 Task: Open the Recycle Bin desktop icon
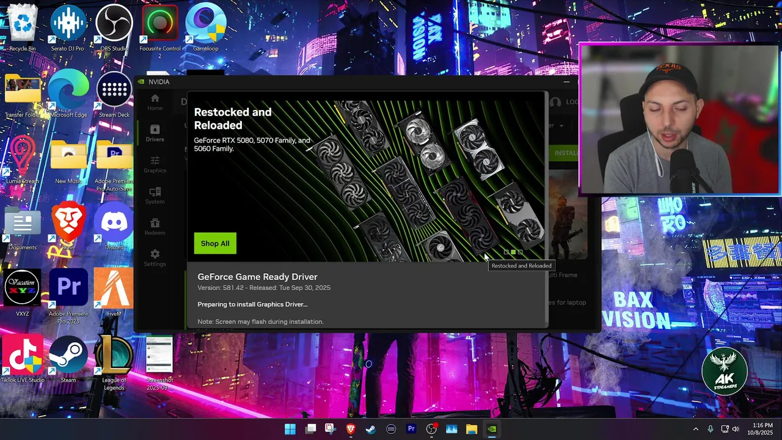click(x=22, y=28)
